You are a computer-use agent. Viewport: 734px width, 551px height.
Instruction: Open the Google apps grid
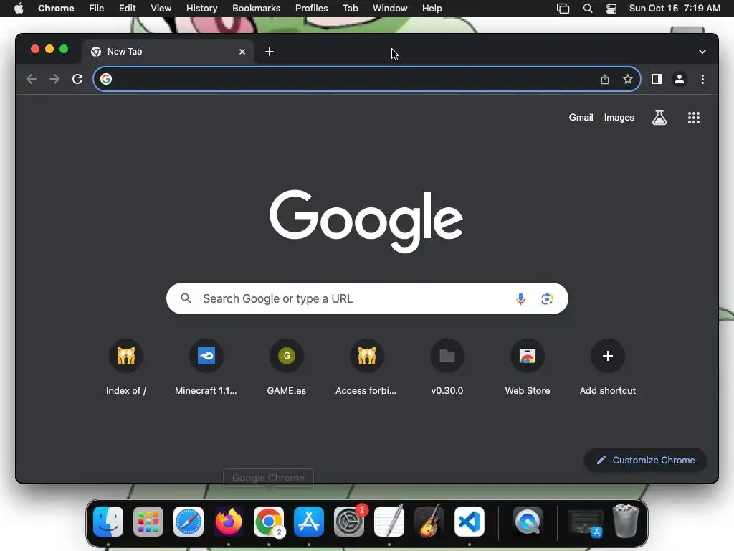pyautogui.click(x=694, y=118)
